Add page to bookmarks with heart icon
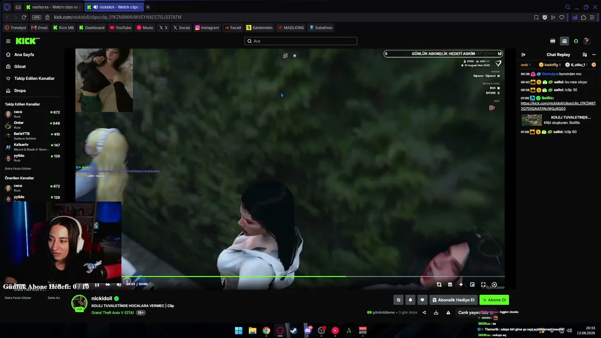 (562, 17)
